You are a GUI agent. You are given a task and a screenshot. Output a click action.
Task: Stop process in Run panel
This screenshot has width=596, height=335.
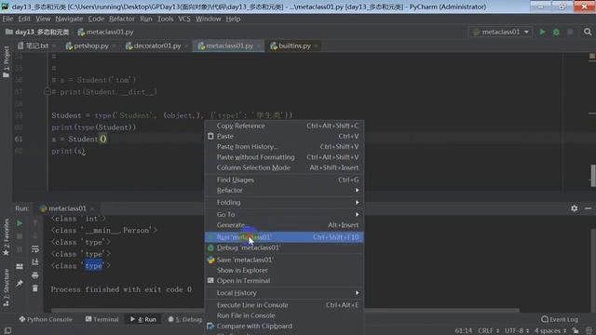click(x=20, y=236)
